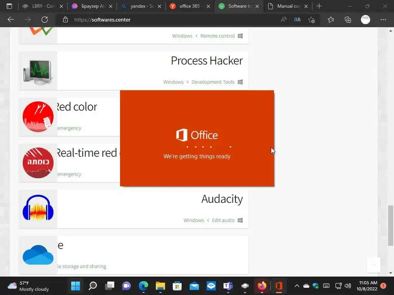The image size is (394, 295).
Task: Open Microsoft Teams from taskbar
Action: pos(228,286)
